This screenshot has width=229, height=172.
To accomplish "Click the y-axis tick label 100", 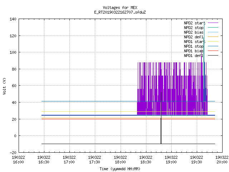I will click(13, 52).
